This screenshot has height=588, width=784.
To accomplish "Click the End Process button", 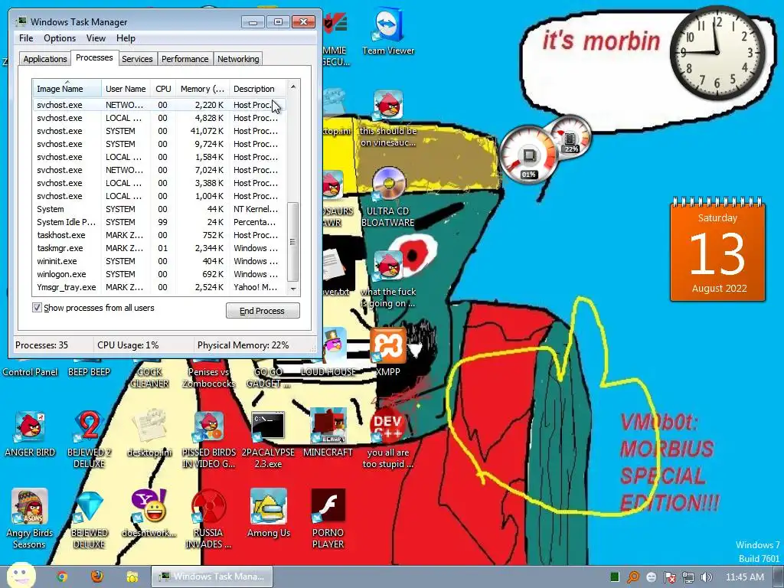I will pos(263,311).
